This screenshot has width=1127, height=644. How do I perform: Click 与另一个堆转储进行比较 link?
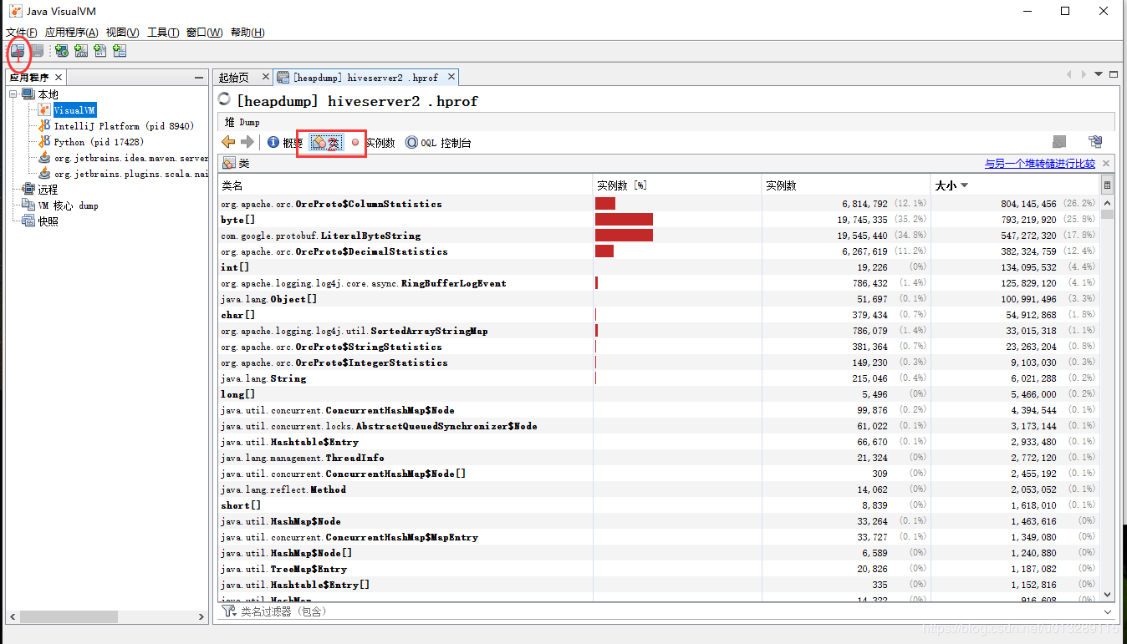point(1039,164)
